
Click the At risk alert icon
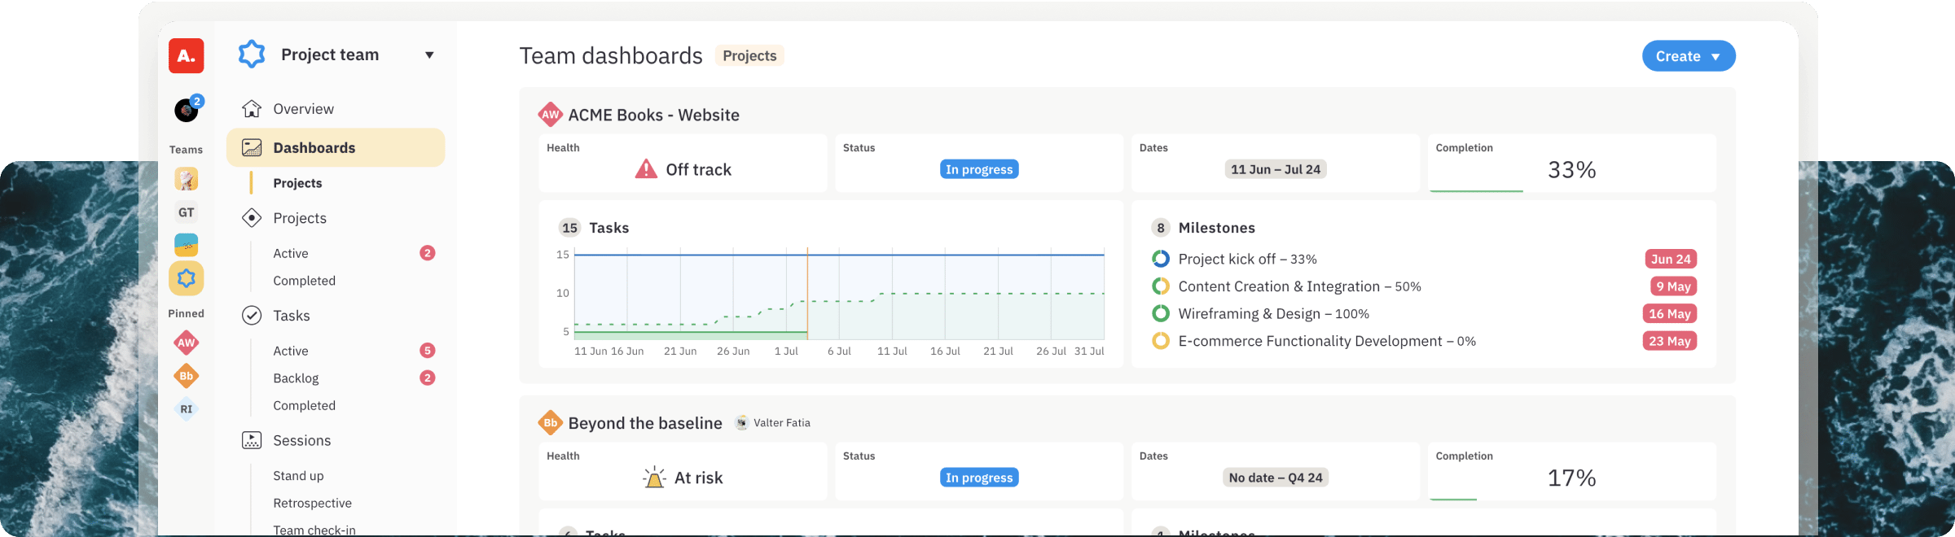pos(654,478)
